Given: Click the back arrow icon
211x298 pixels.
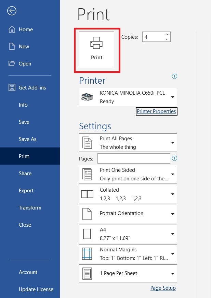Looking at the screenshot, I should [x=12, y=11].
